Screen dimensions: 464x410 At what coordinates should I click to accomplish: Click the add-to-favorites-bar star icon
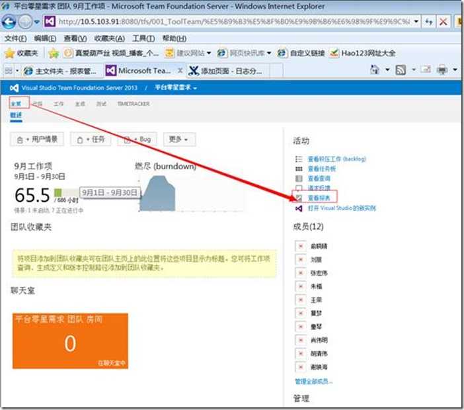[x=54, y=54]
